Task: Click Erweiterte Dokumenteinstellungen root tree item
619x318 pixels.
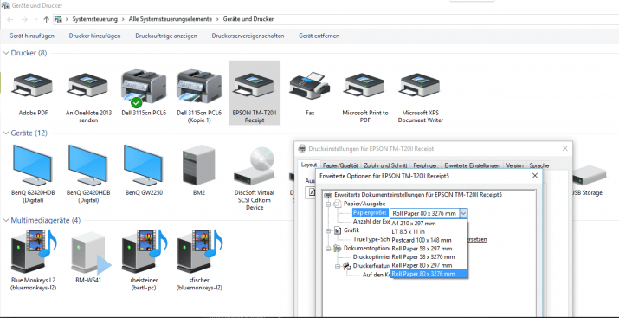Action: point(418,195)
